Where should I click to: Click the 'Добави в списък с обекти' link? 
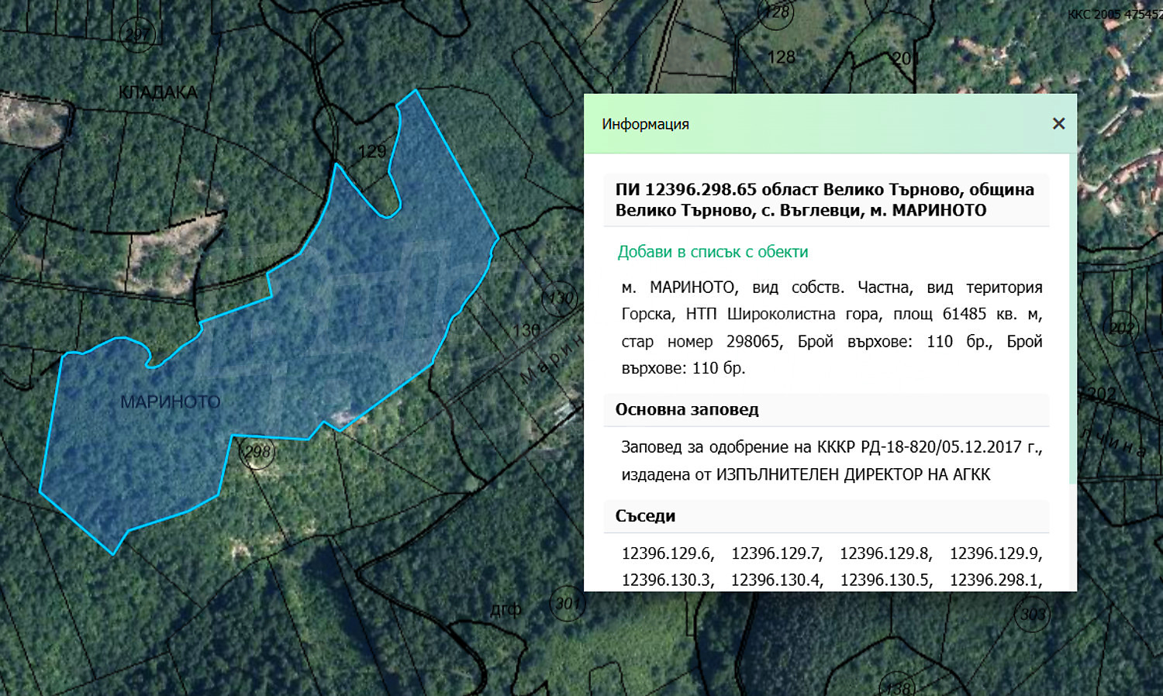[713, 252]
